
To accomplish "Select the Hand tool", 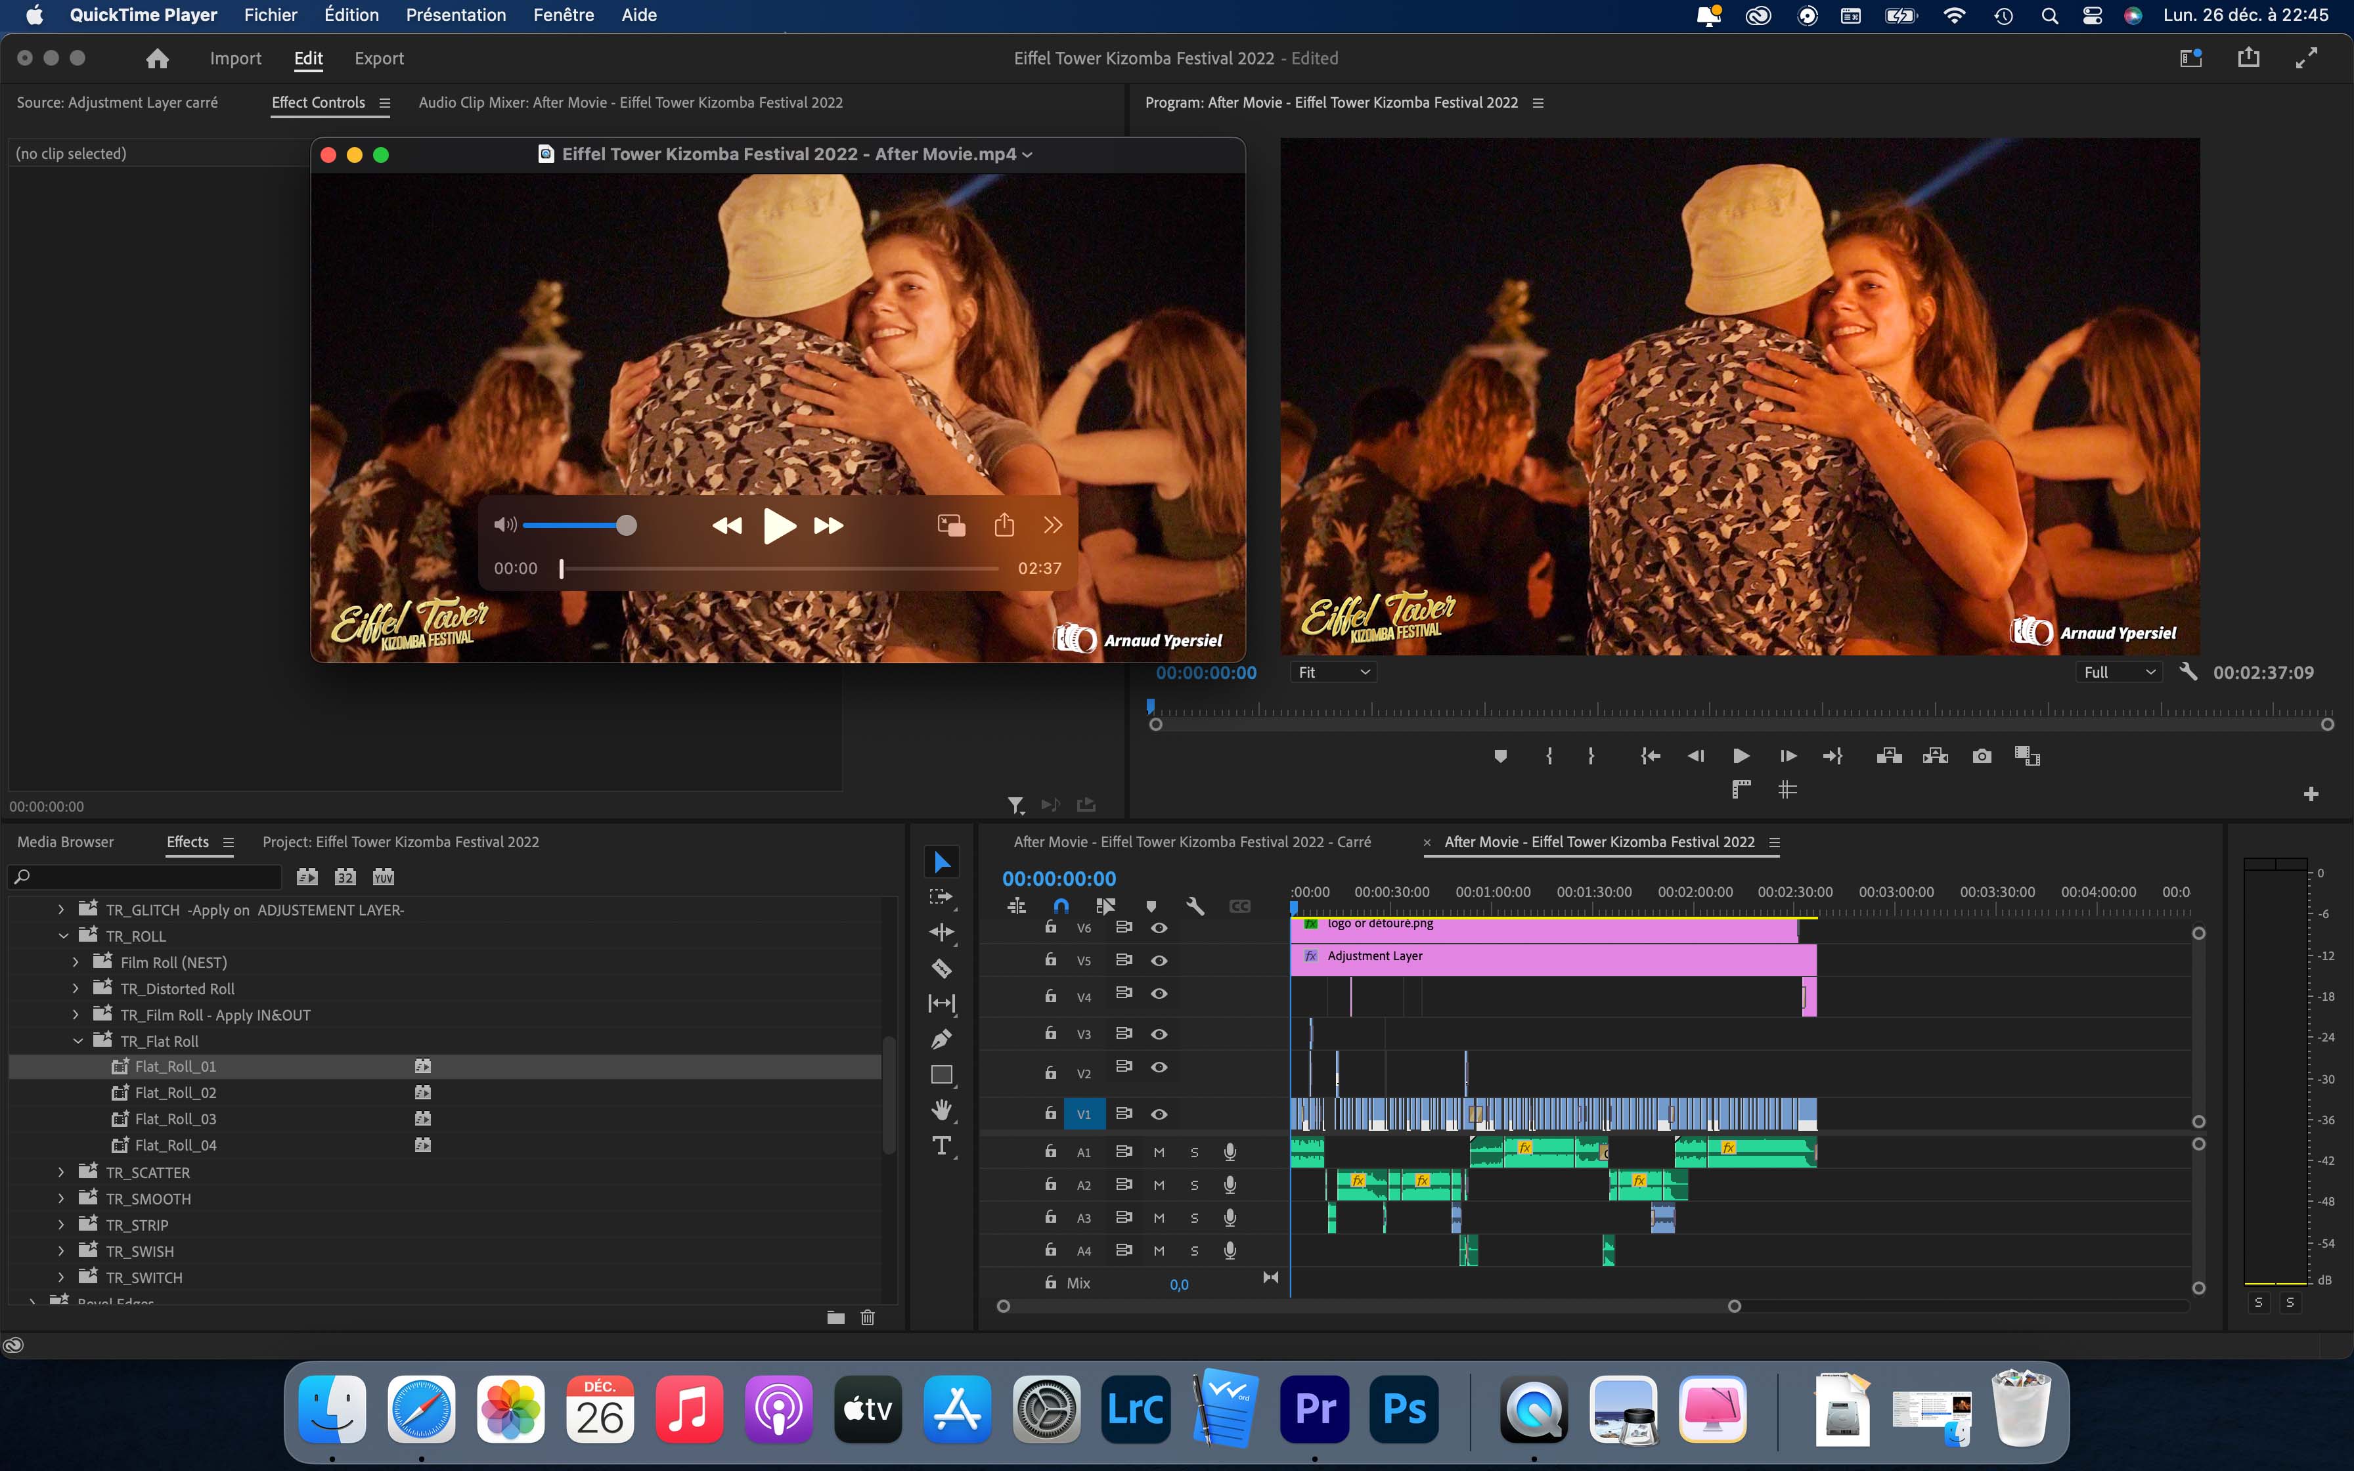I will [x=941, y=1110].
